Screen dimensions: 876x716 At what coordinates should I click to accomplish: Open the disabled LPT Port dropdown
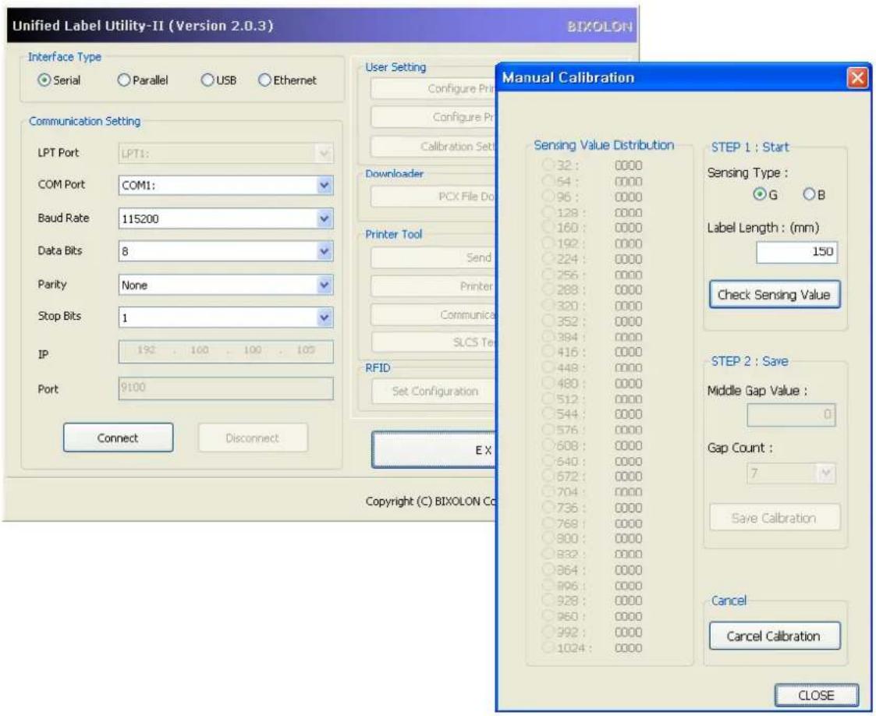(x=324, y=154)
